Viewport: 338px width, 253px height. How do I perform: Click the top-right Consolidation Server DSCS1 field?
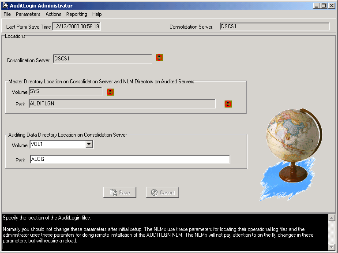point(274,26)
